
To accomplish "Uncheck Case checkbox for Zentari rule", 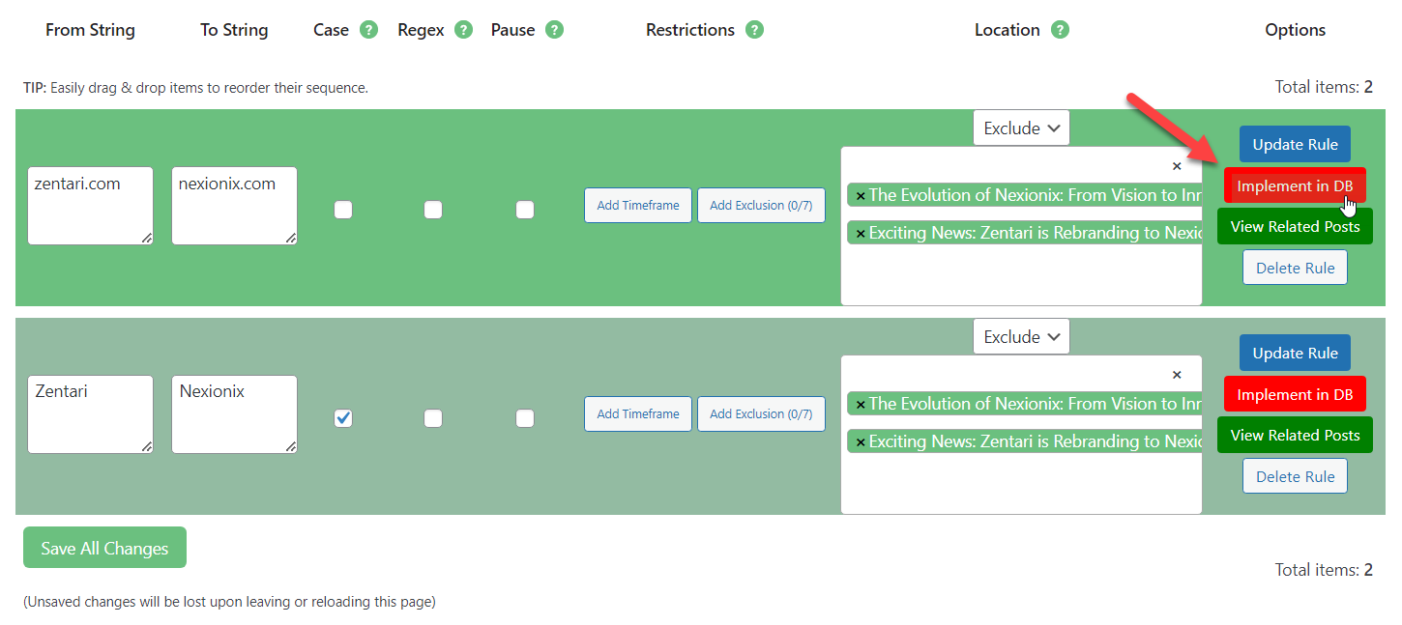I will (343, 418).
